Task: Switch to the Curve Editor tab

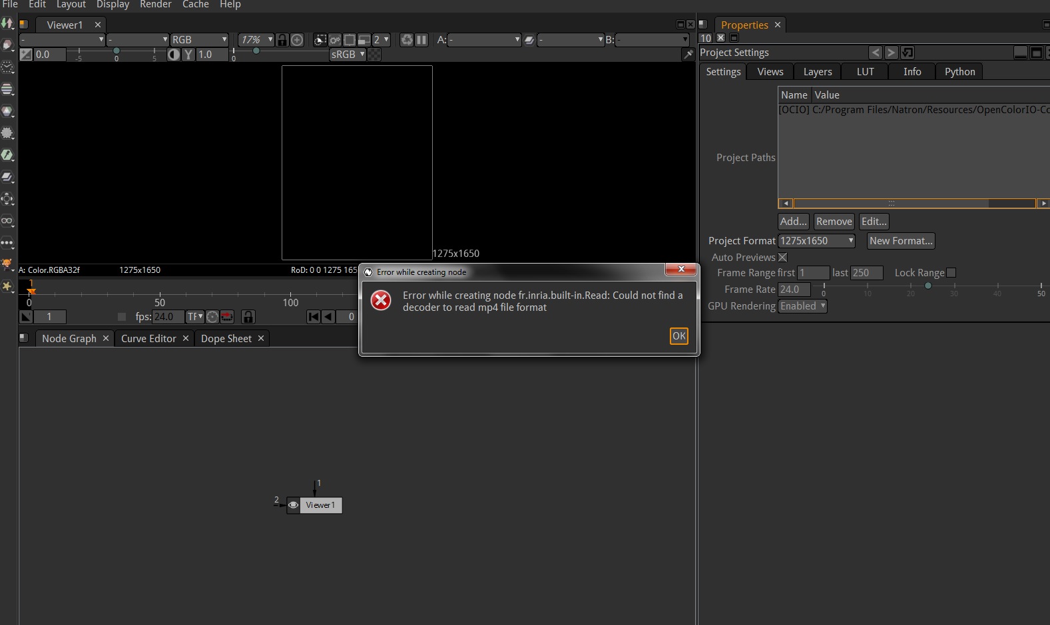Action: (148, 339)
